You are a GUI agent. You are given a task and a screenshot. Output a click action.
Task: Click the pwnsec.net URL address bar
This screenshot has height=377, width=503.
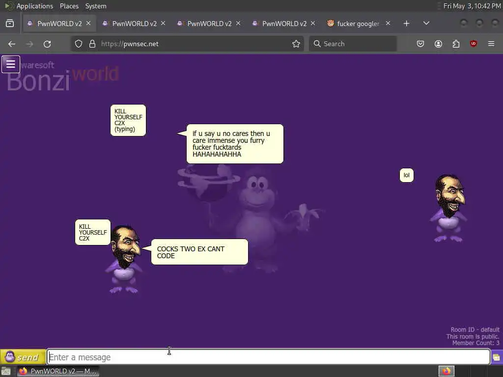pos(188,44)
